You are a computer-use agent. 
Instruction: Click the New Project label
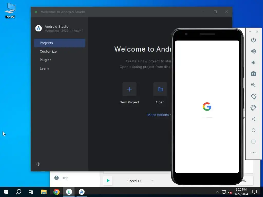click(x=129, y=102)
